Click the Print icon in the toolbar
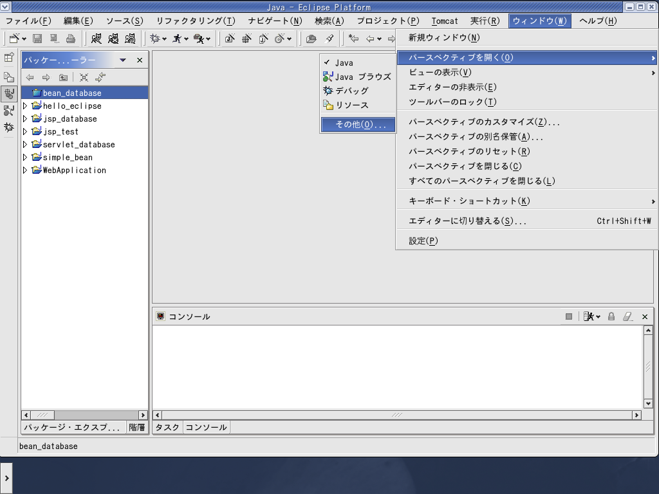 pyautogui.click(x=71, y=39)
